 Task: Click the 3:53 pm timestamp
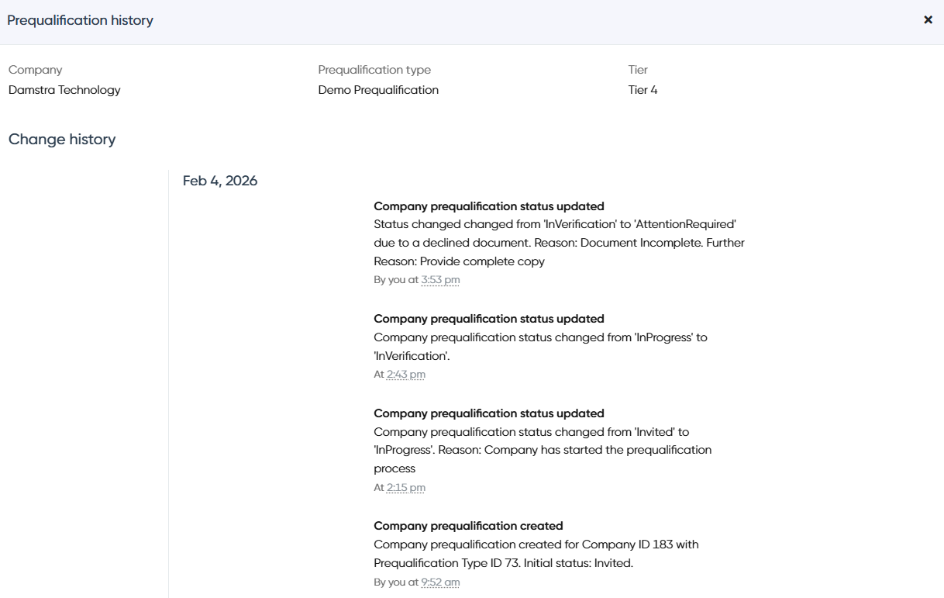tap(440, 280)
